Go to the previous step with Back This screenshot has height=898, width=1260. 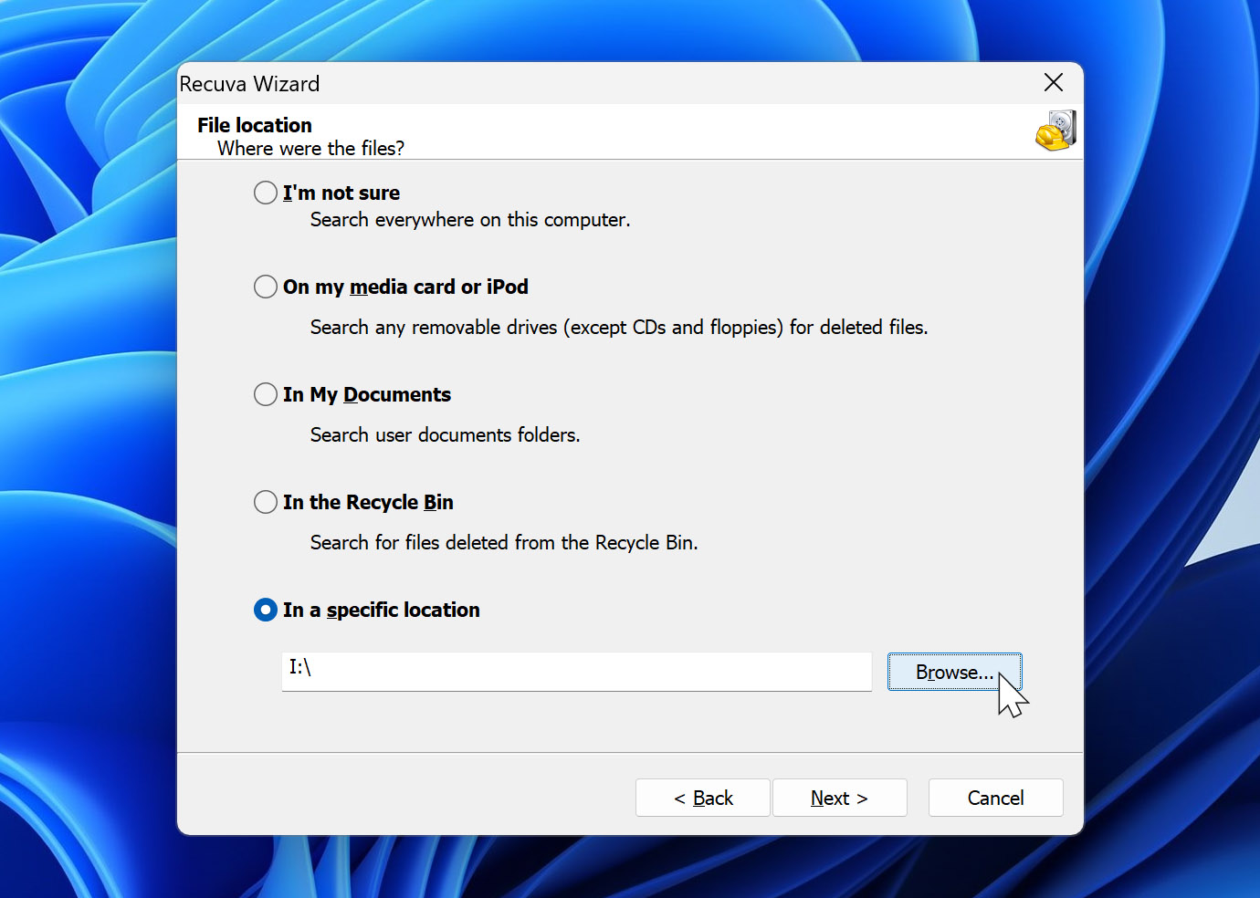[703, 798]
